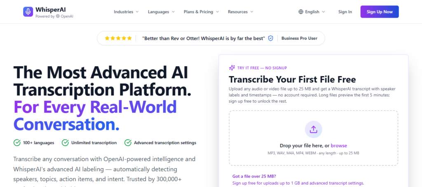The width and height of the screenshot is (422, 187).
Task: Open the Languages menu
Action: 161,12
